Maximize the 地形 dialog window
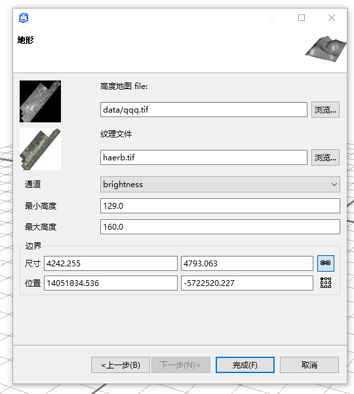 coord(302,18)
